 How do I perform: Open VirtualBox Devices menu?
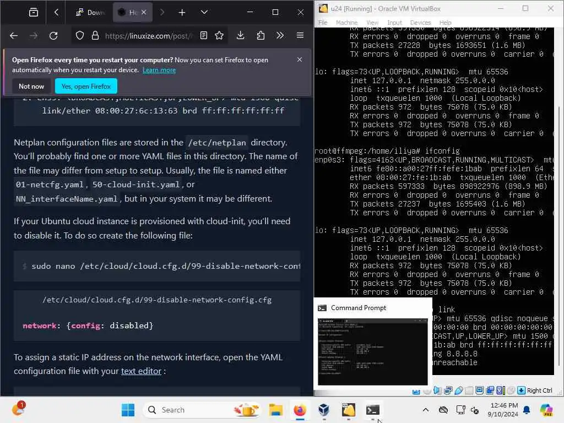pyautogui.click(x=420, y=22)
